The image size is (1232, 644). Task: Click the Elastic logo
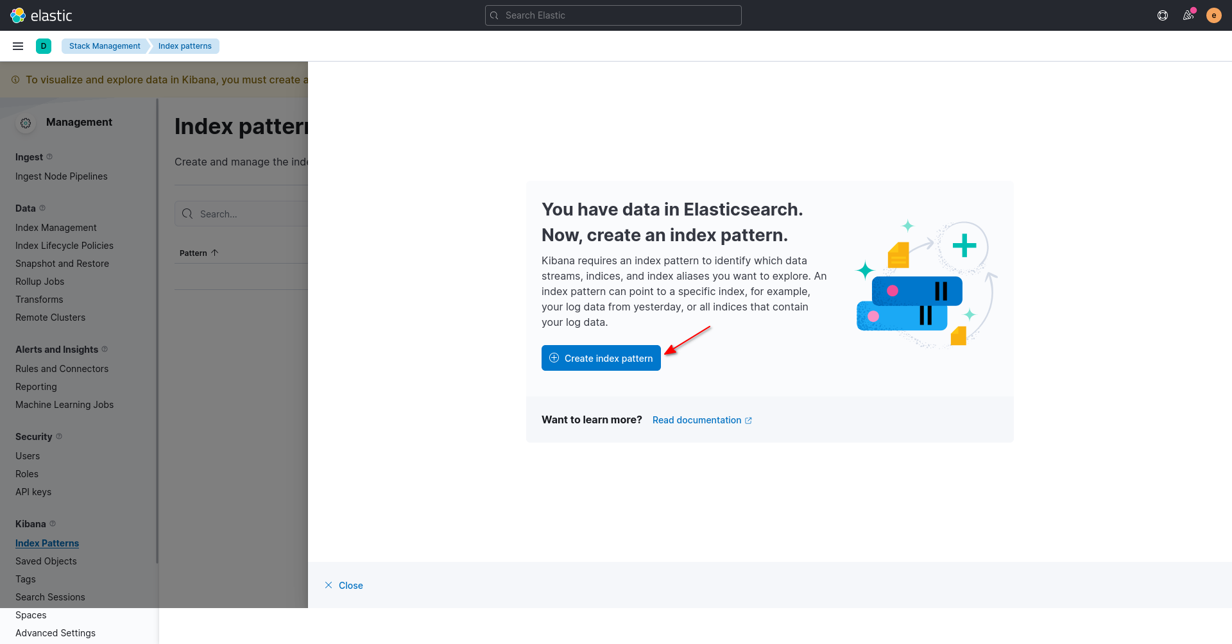click(x=41, y=15)
